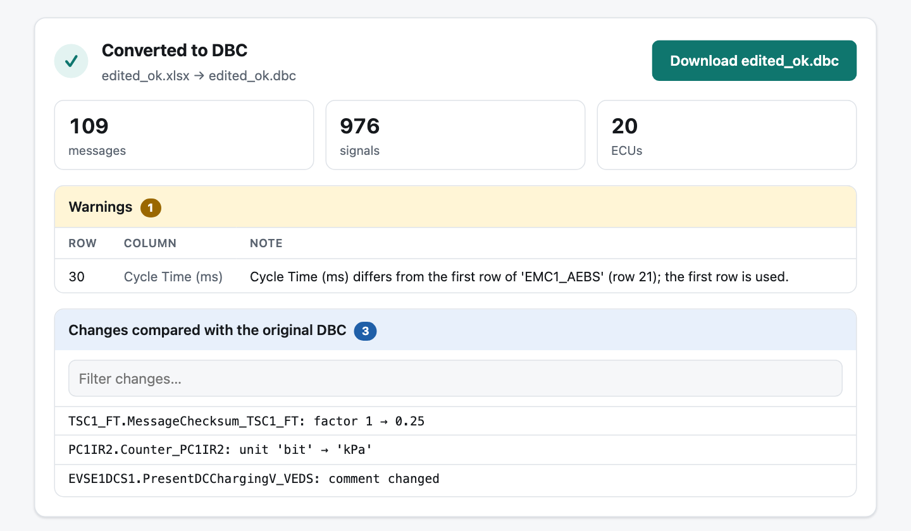Select the EVSE1DCS1.PresentDCChargingV_VEDS comment changed row

pos(455,479)
